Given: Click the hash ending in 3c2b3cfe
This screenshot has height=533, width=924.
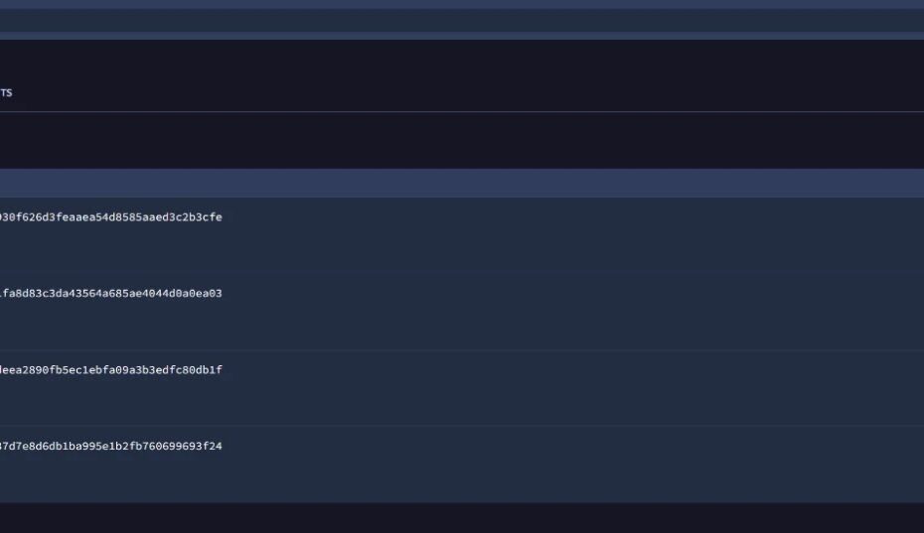Looking at the screenshot, I should (x=109, y=217).
